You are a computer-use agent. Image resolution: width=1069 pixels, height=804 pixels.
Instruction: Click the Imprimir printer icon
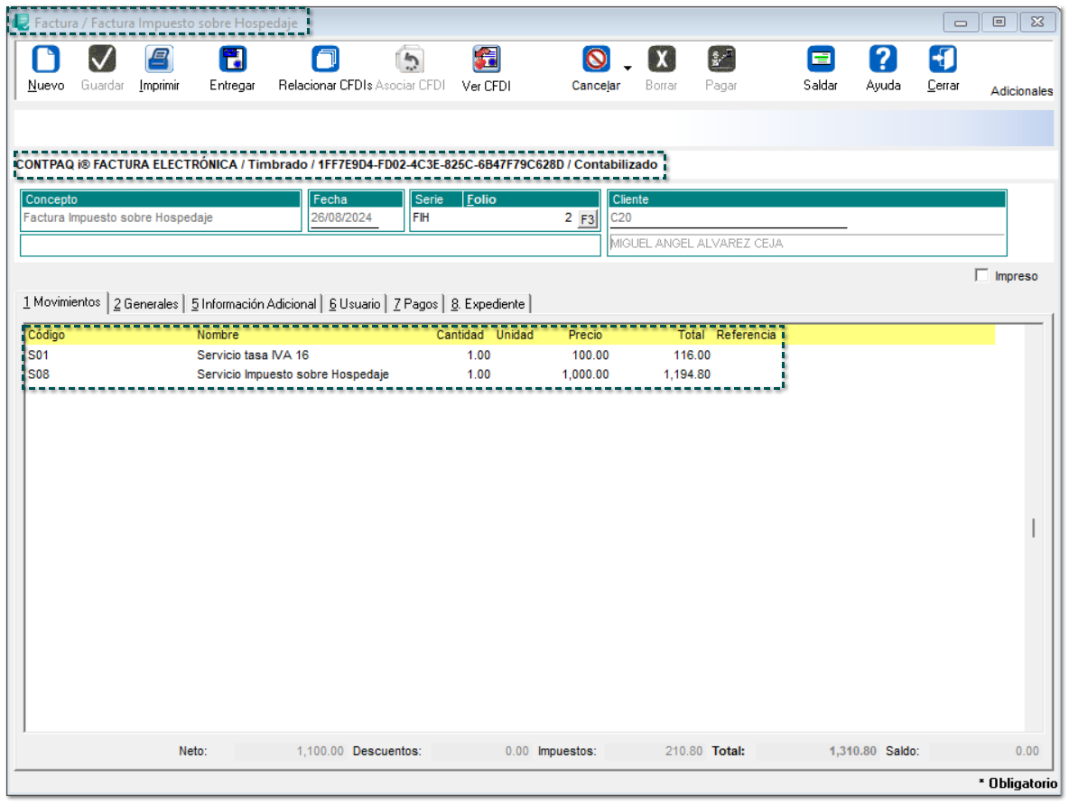click(159, 60)
